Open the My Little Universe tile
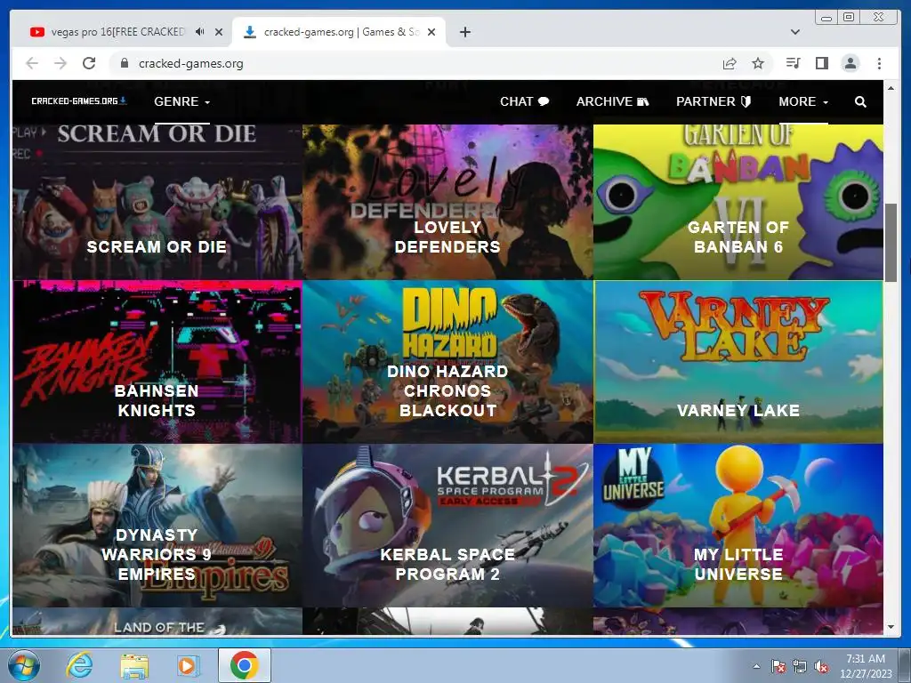The height and width of the screenshot is (683, 911). pos(738,526)
